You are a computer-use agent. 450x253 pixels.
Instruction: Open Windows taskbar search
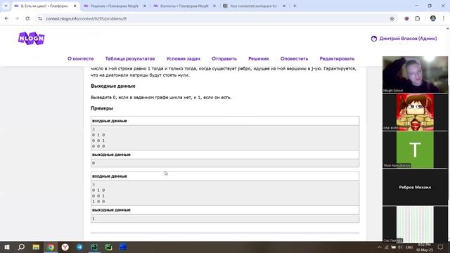(x=21, y=247)
